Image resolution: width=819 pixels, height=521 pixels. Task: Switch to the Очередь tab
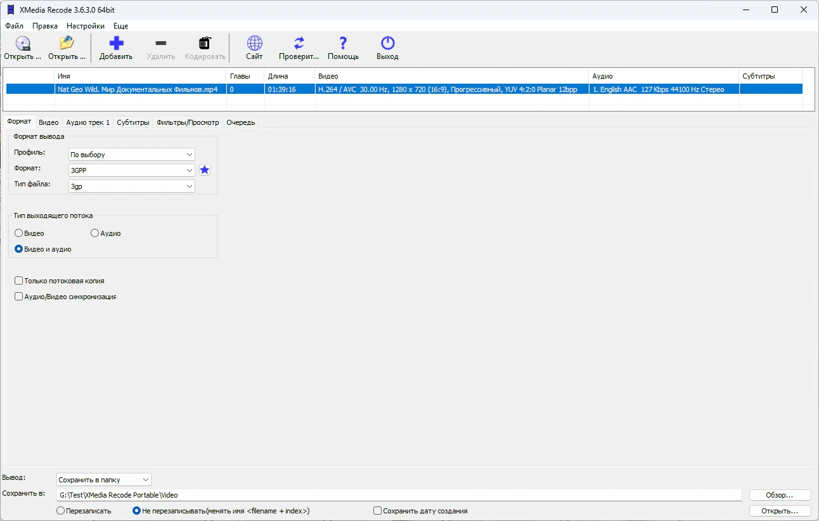tap(241, 122)
